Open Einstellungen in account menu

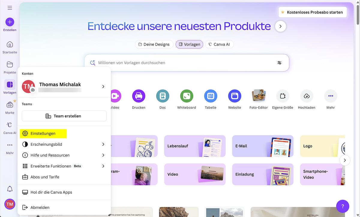point(43,133)
